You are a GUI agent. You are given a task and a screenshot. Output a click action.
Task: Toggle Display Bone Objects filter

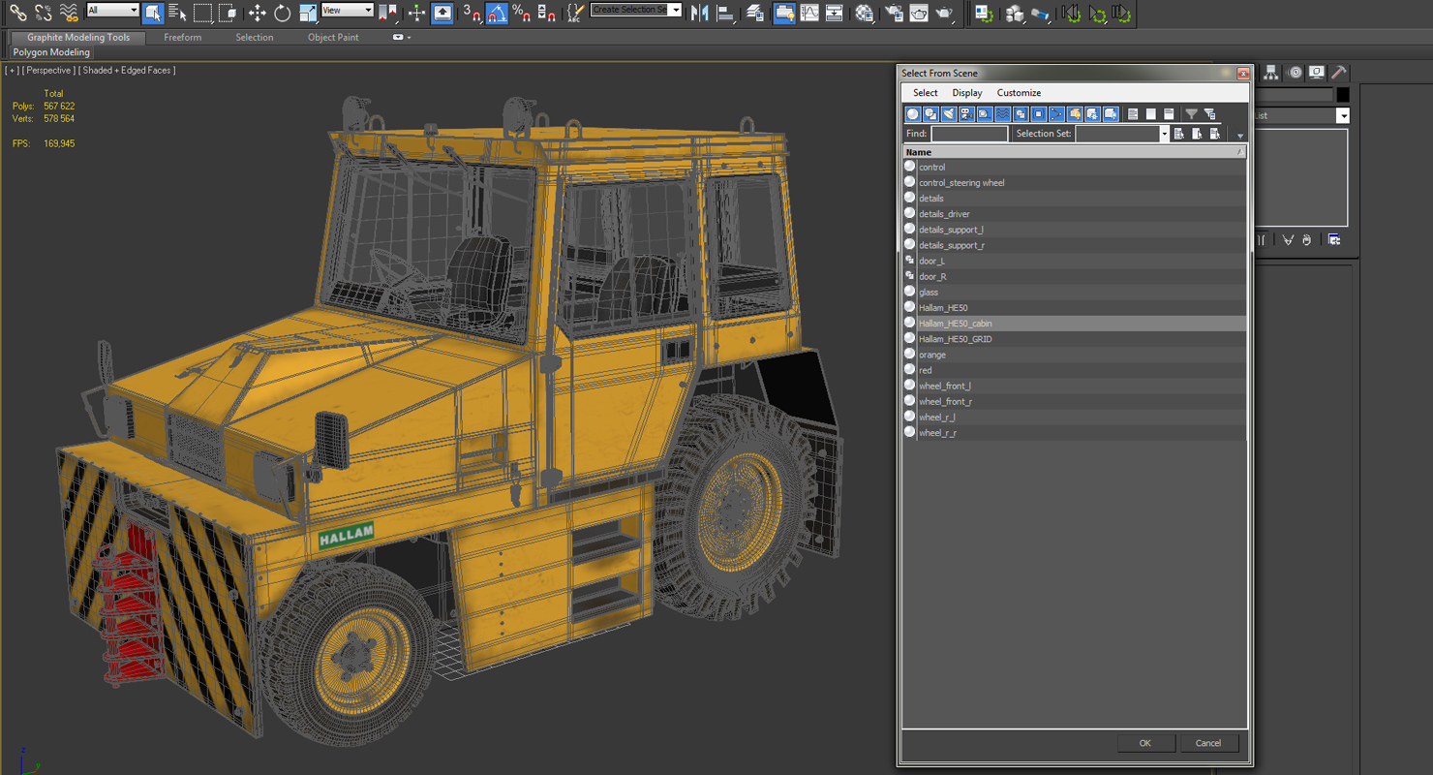tap(1056, 114)
